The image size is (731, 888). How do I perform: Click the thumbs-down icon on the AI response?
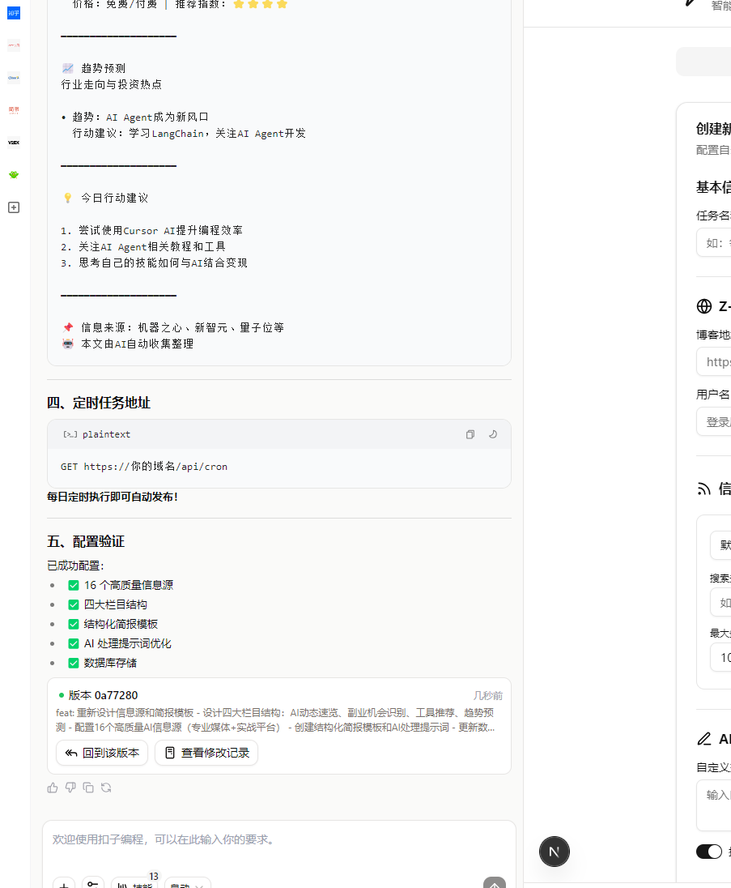pyautogui.click(x=70, y=787)
